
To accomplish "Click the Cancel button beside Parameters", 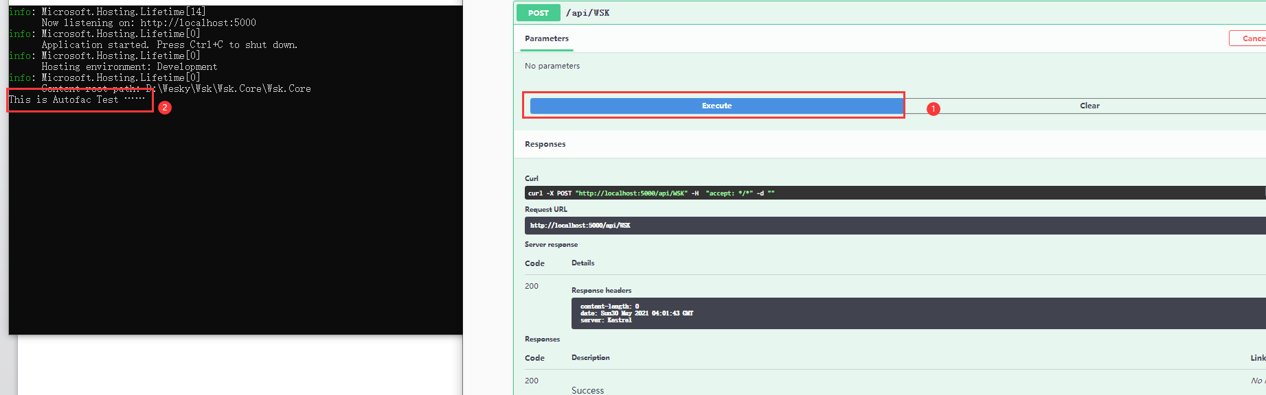I will point(1248,38).
